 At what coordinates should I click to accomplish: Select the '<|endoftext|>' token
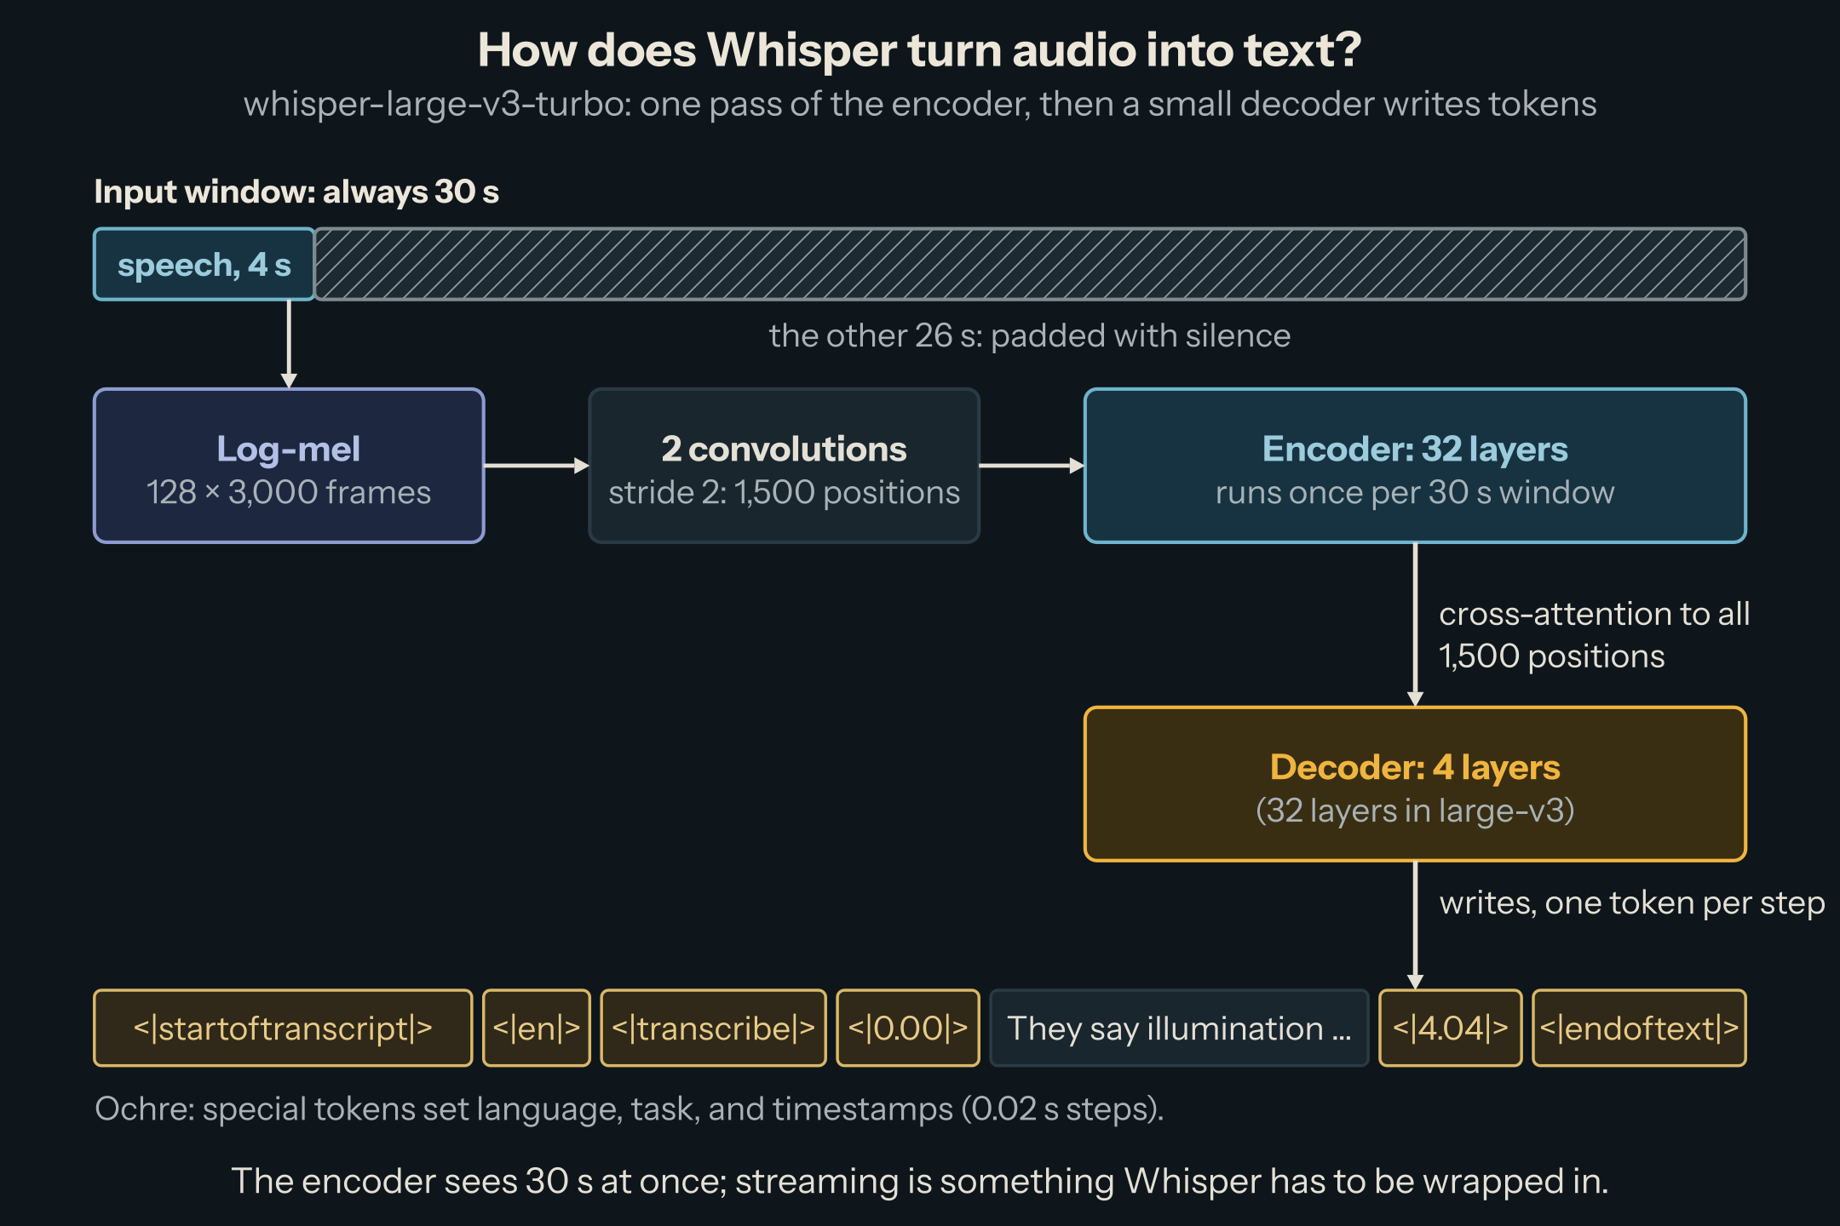point(1639,1028)
